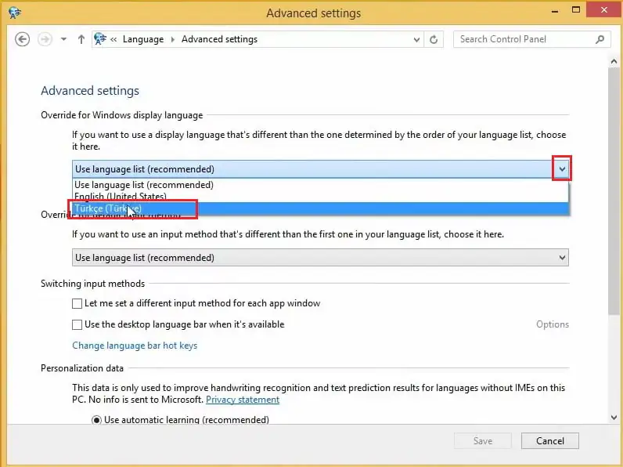This screenshot has width=623, height=467.
Task: Maximize the Advanced settings window
Action: (x=576, y=10)
